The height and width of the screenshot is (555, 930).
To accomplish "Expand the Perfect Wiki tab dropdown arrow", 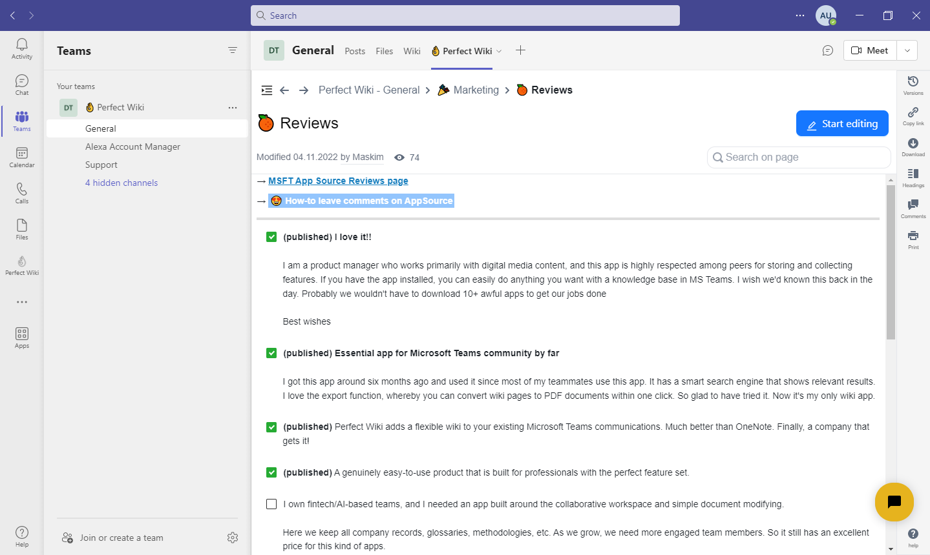I will click(x=499, y=51).
